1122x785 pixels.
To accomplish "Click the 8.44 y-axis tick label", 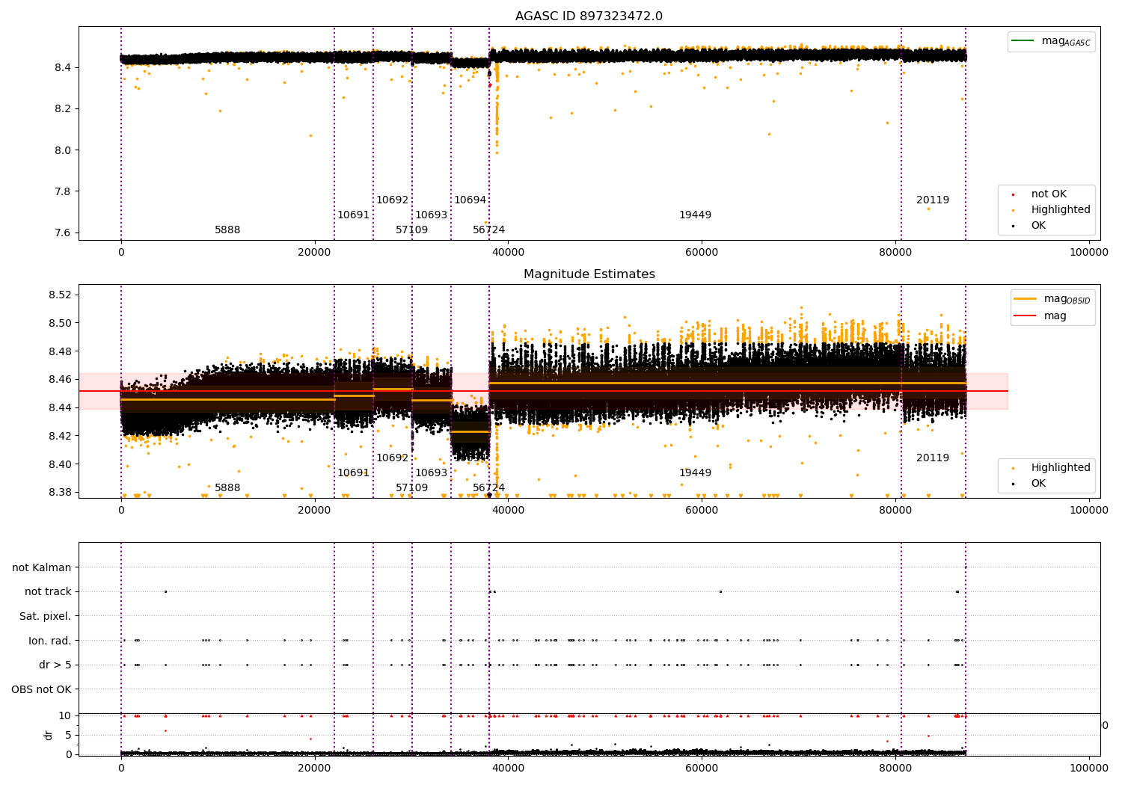I will (60, 408).
